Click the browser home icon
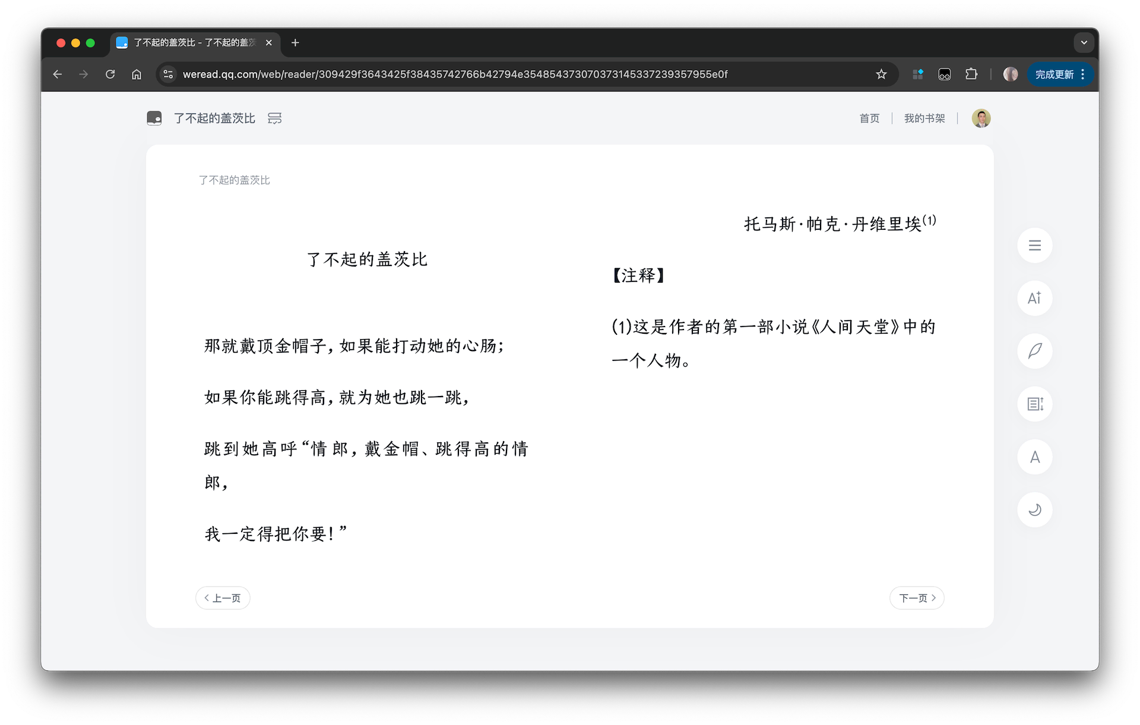 137,74
